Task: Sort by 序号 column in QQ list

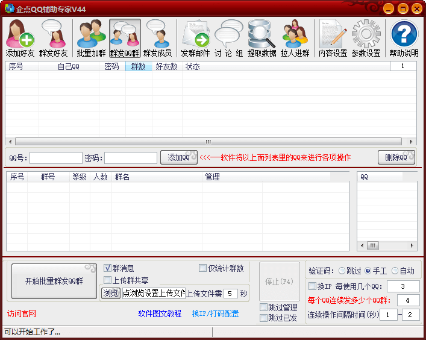Action: pyautogui.click(x=22, y=66)
